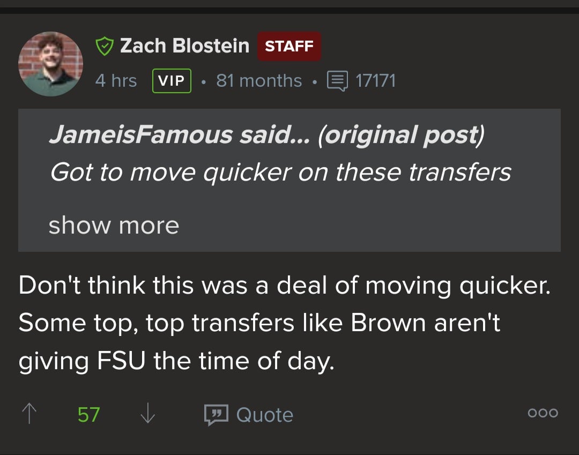Click the red STAFF badge
Image resolution: width=579 pixels, height=455 pixels.
tap(289, 47)
